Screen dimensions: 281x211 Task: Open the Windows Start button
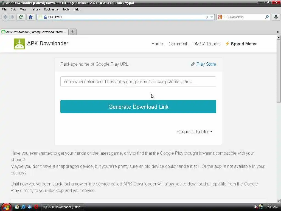[x=6, y=207]
